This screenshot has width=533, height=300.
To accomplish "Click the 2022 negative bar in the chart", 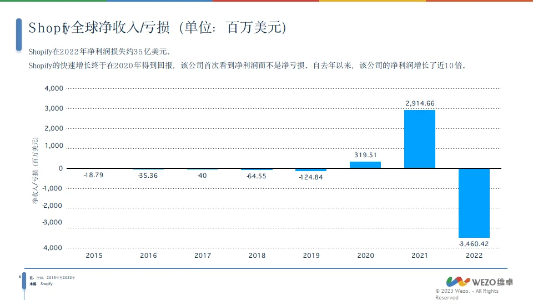I will tap(474, 203).
